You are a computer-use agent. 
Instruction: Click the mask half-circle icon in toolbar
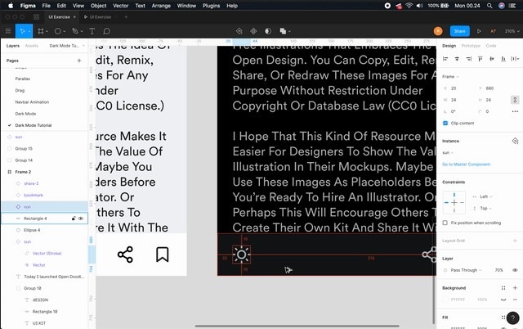tap(268, 31)
